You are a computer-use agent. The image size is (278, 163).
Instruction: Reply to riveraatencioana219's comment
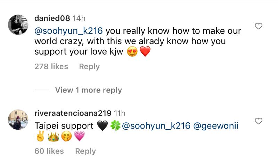[85, 151]
